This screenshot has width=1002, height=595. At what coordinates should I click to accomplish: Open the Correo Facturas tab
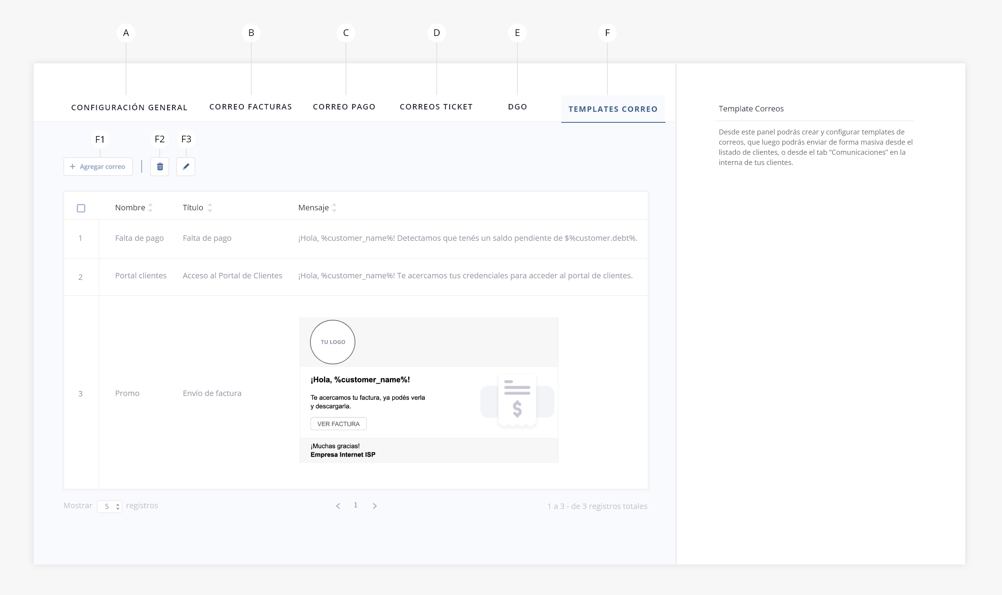(x=250, y=107)
